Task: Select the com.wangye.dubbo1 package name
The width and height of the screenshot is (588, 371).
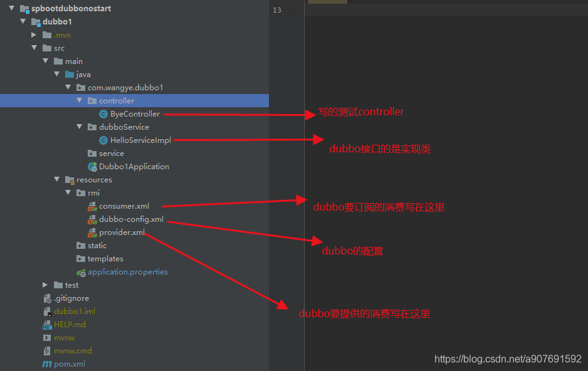Action: coord(125,87)
